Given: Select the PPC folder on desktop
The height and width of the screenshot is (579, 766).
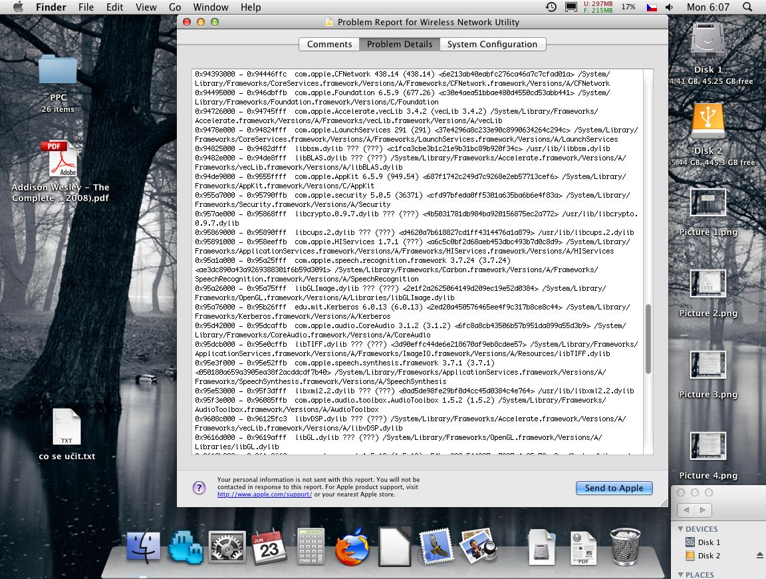Looking at the screenshot, I should pos(58,71).
